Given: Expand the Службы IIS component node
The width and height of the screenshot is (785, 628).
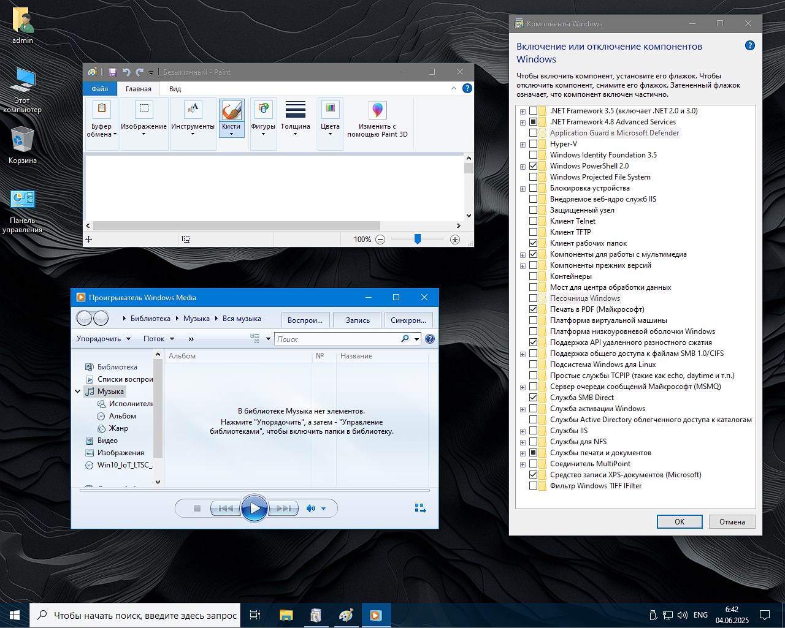Looking at the screenshot, I should tap(523, 431).
